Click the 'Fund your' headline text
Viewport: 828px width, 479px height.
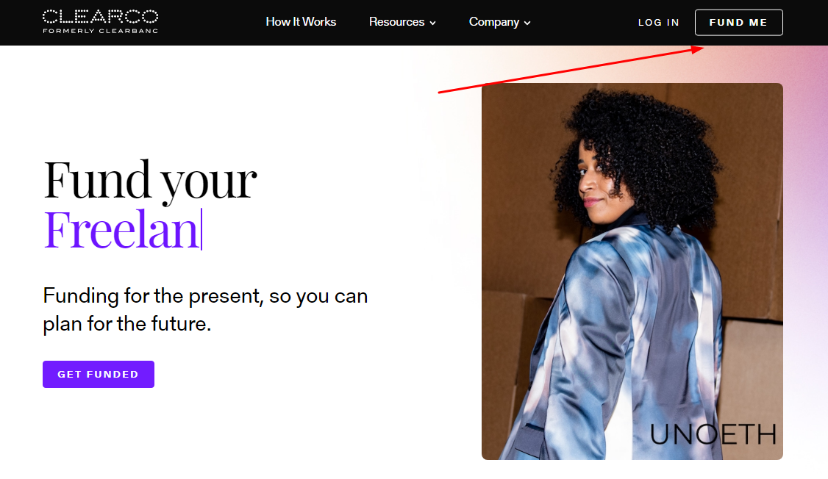pos(150,181)
